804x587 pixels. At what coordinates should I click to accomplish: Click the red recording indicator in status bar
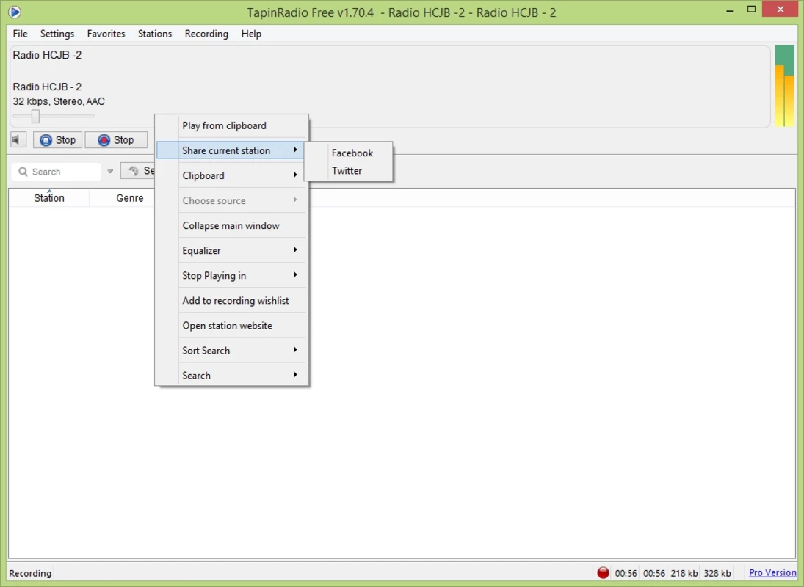pyautogui.click(x=603, y=573)
